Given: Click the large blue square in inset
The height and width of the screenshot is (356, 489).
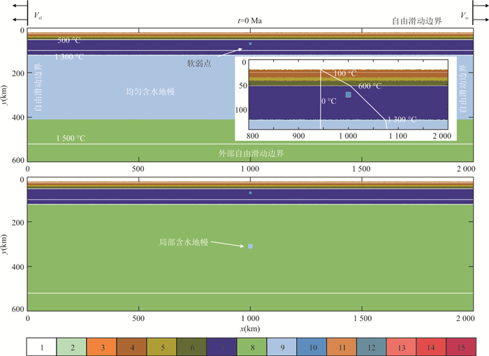Looking at the screenshot, I should click(348, 94).
